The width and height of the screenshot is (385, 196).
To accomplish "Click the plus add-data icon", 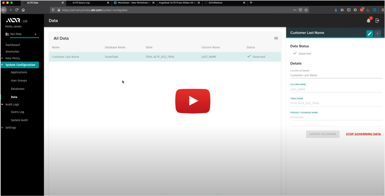I will (x=377, y=34).
